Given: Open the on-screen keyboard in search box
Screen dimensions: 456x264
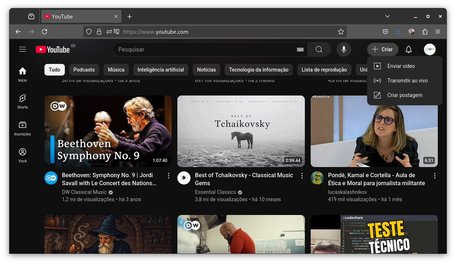Looking at the screenshot, I should (300, 49).
